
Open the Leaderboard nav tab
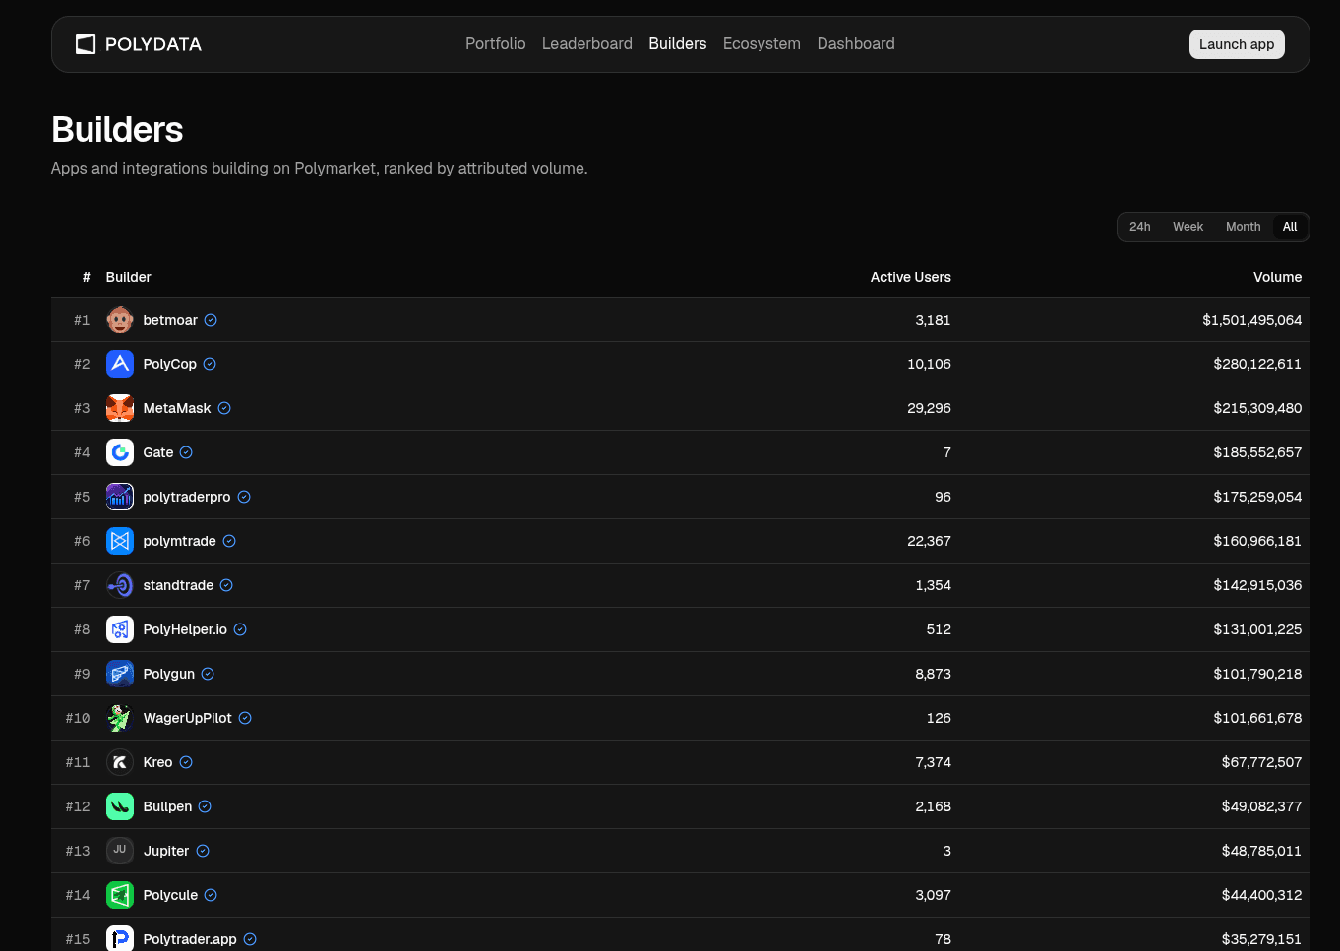click(587, 44)
